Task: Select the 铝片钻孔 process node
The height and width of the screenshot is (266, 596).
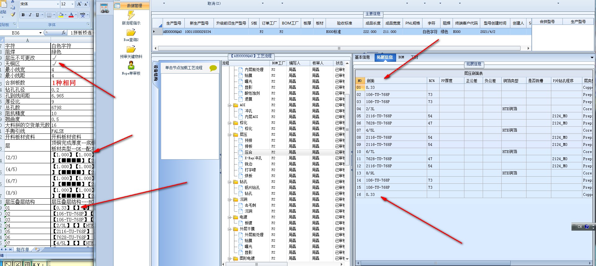Action: (252, 188)
